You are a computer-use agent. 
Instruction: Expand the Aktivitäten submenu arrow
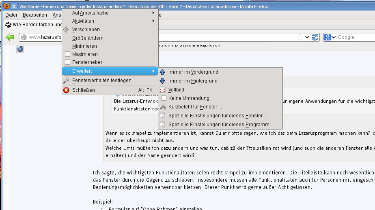click(x=153, y=21)
